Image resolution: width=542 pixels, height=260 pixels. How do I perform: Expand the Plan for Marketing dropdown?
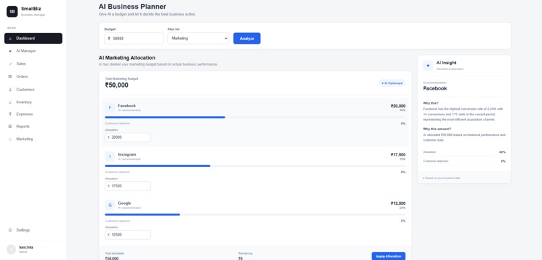[x=198, y=38]
